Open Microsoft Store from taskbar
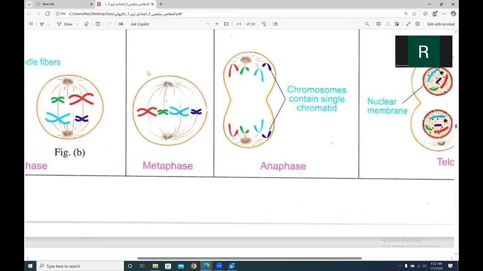Screen dimensions: 483x271 click(168, 266)
